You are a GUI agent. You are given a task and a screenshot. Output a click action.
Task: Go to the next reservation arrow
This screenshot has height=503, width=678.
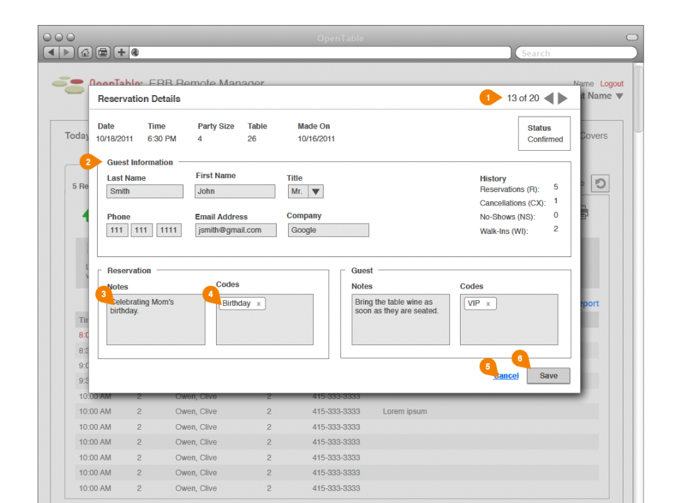coord(563,99)
